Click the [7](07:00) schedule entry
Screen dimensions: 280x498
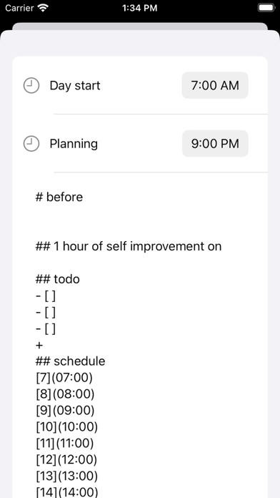click(64, 378)
